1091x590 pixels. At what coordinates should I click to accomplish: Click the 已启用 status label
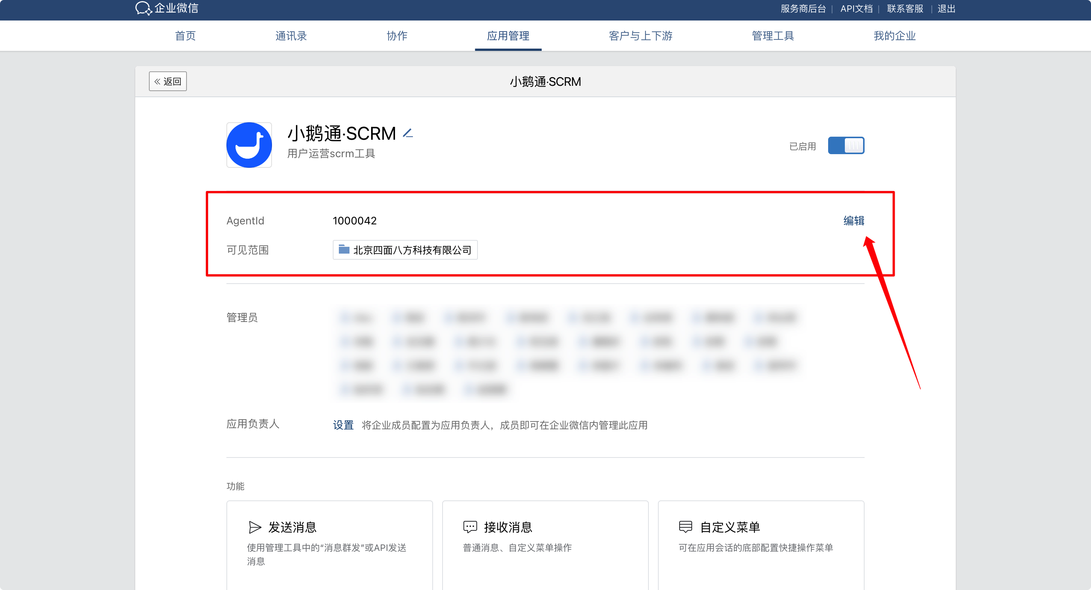coord(803,147)
